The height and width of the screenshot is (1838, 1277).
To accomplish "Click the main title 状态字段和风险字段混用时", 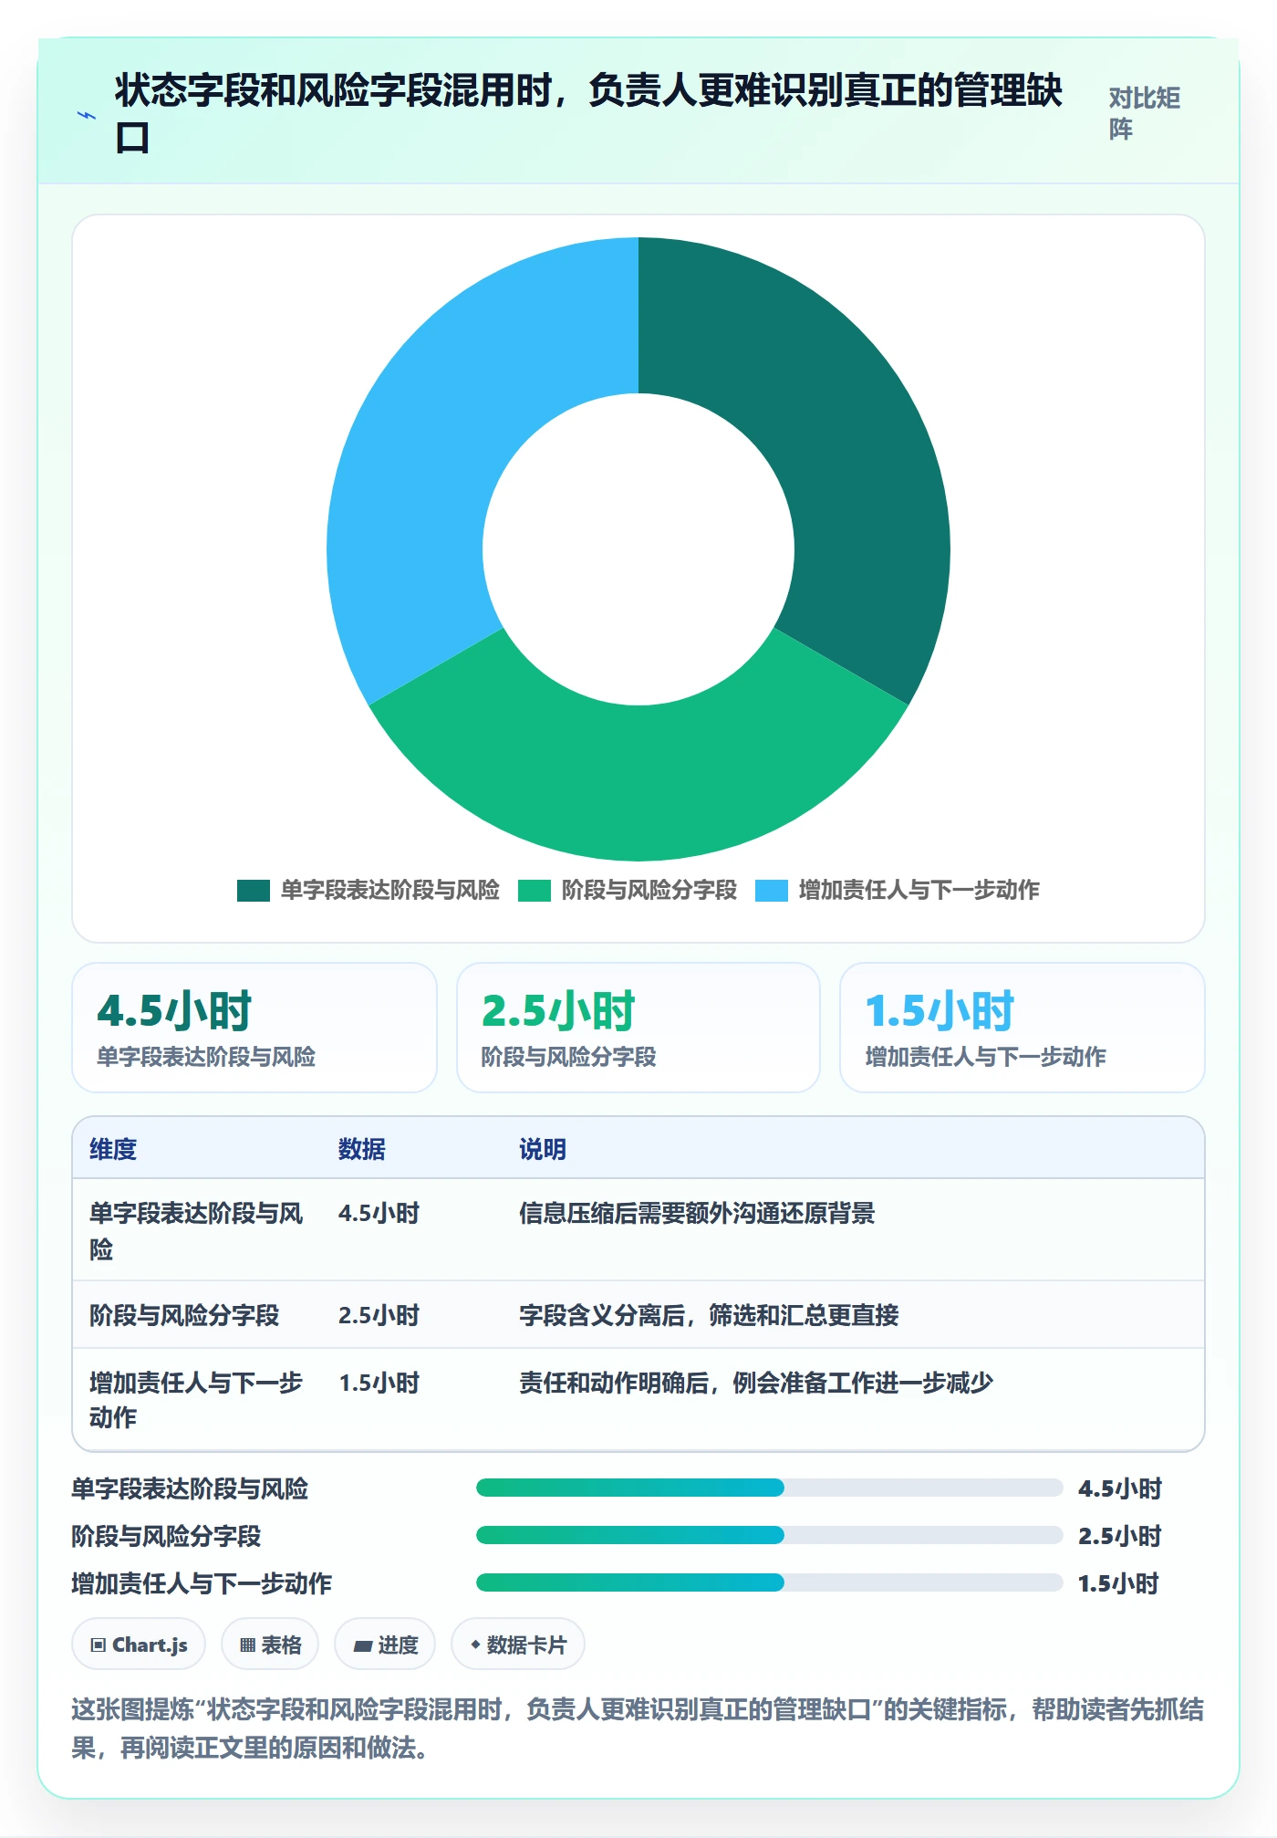I will [588, 113].
